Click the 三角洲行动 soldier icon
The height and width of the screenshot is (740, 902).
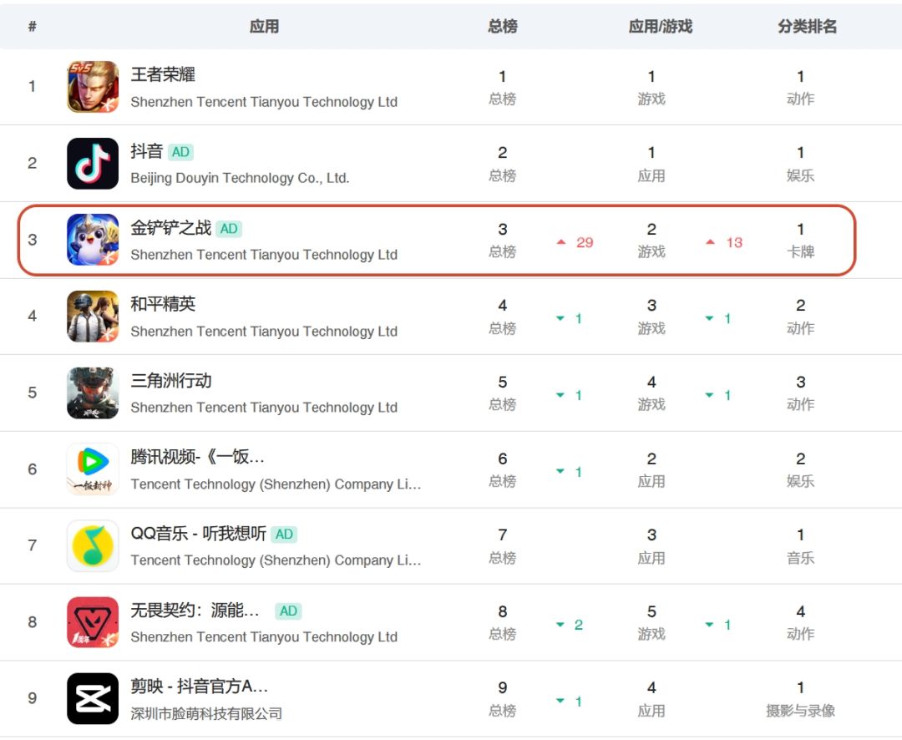point(93,393)
